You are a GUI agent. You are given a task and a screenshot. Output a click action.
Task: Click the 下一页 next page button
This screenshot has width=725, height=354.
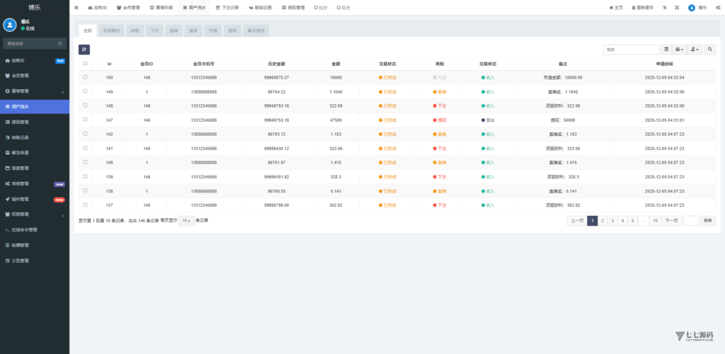[x=672, y=221]
